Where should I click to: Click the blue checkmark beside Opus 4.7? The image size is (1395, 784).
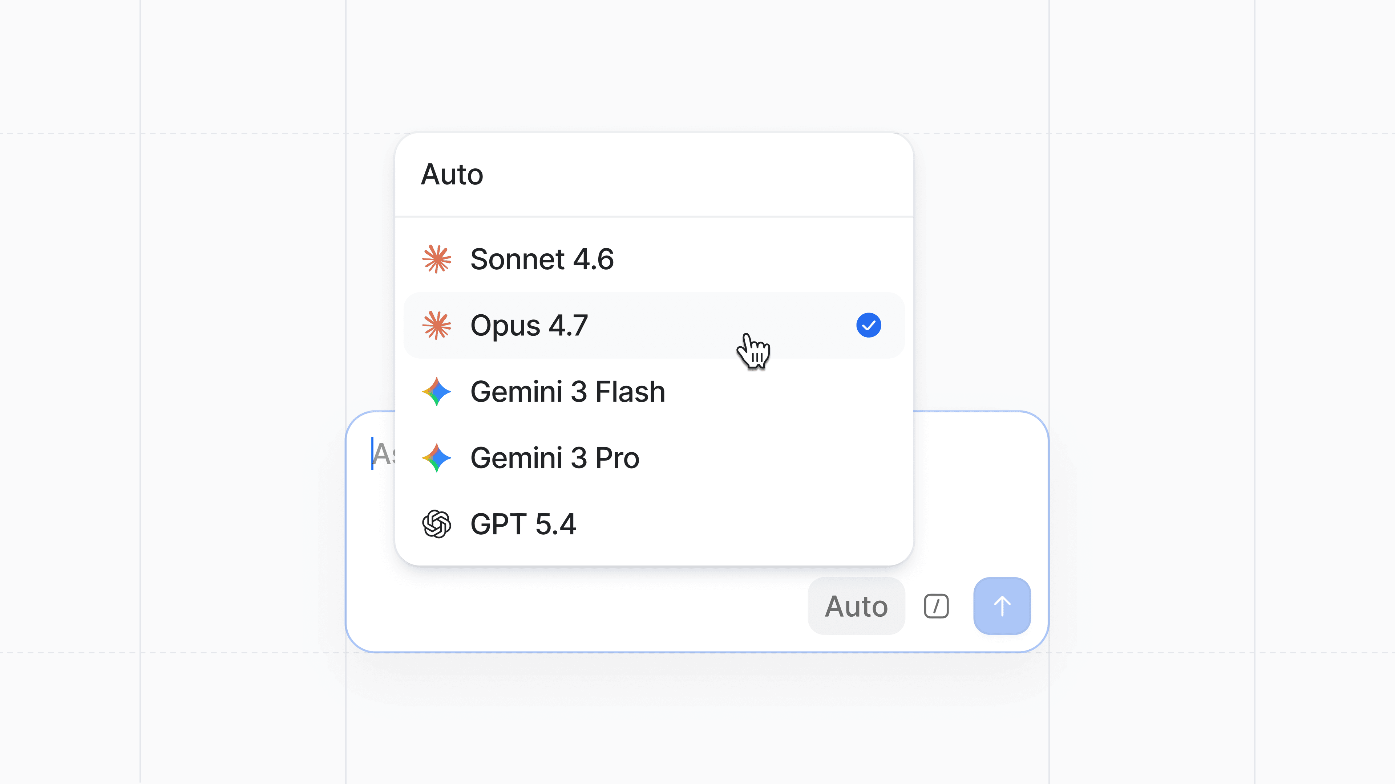(868, 325)
